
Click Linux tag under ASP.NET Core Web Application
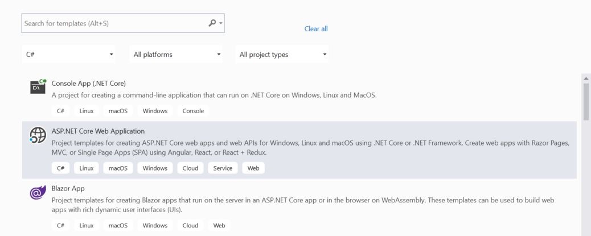click(87, 168)
